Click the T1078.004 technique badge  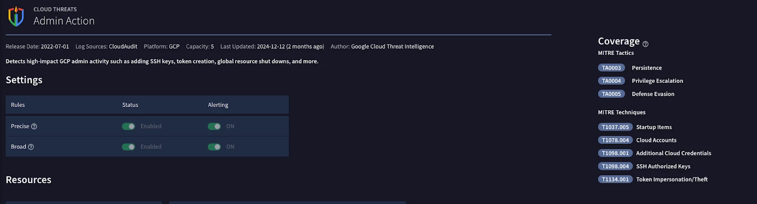click(615, 140)
